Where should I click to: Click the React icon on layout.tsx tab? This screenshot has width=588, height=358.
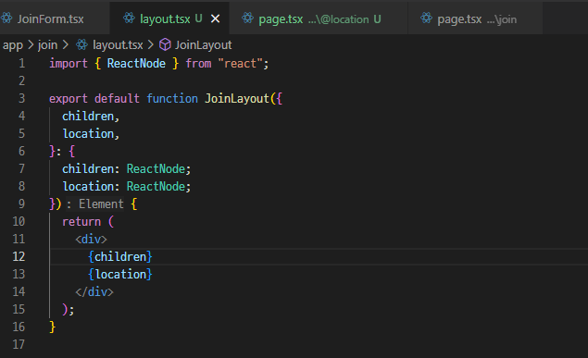(129, 18)
